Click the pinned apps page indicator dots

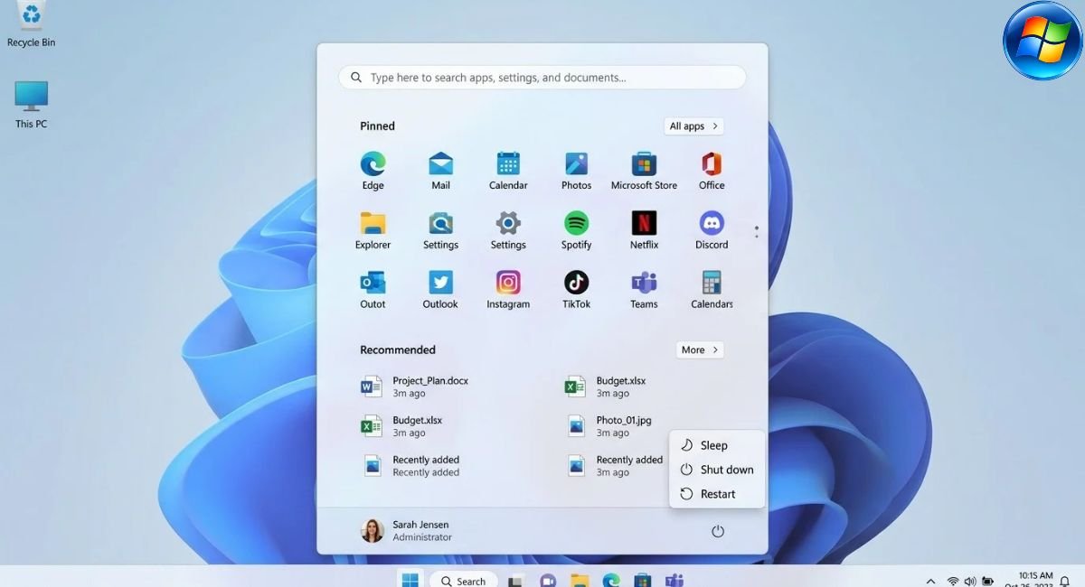tap(756, 231)
